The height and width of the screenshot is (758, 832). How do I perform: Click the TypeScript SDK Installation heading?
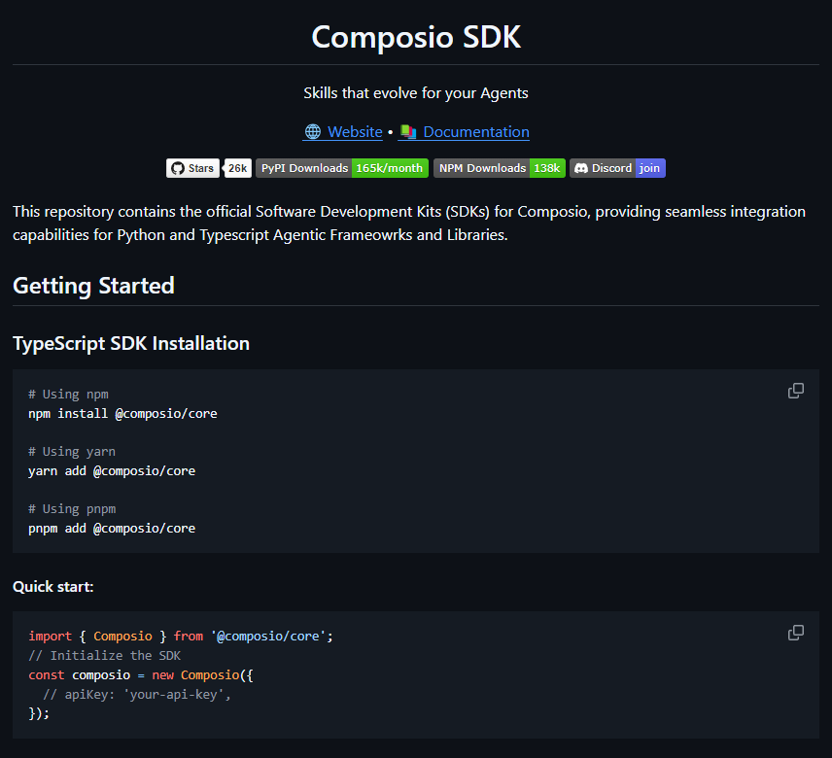coord(131,343)
